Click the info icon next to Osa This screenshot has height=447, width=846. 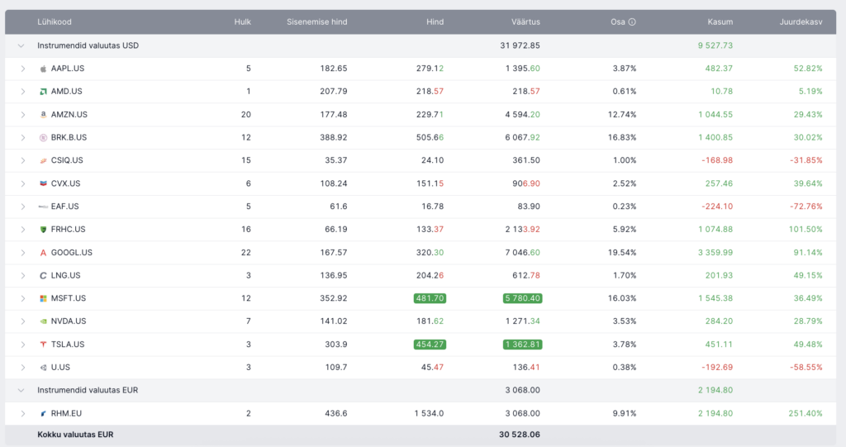coord(632,22)
